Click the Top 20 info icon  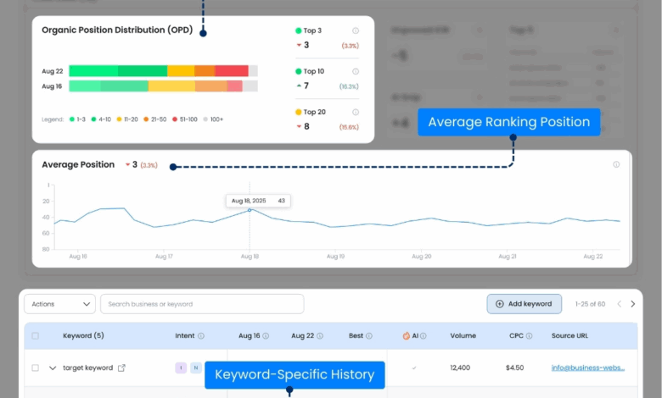pyautogui.click(x=356, y=112)
